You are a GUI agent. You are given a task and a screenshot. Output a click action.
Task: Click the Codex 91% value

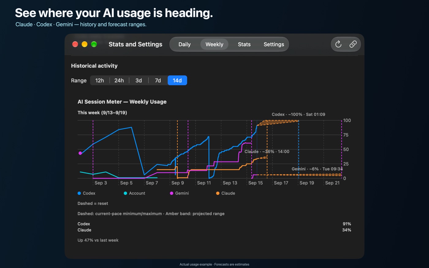pos(347,224)
